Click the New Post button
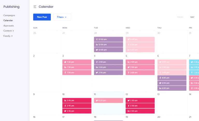Viewport: 199px width, 121px height. click(42, 17)
